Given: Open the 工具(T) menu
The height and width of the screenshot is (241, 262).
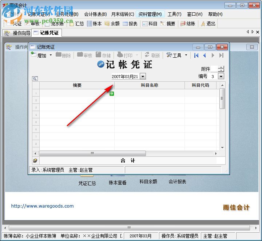Looking at the screenshot, I should coord(174,14).
